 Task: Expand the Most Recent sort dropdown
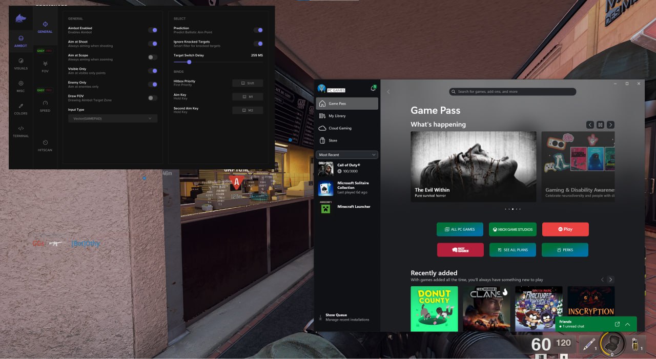pyautogui.click(x=347, y=154)
